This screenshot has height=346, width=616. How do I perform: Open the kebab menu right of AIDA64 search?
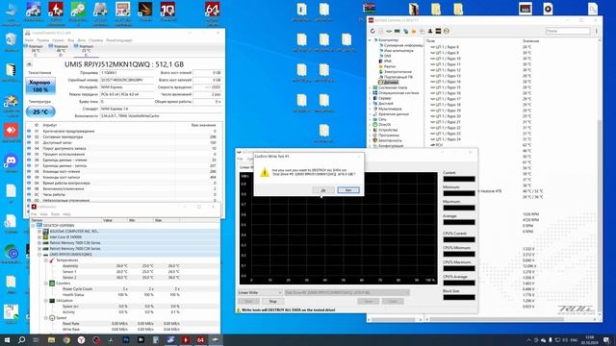point(596,31)
